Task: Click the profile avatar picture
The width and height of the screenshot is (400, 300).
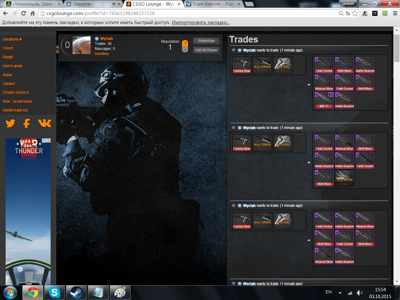Action: [x=82, y=45]
